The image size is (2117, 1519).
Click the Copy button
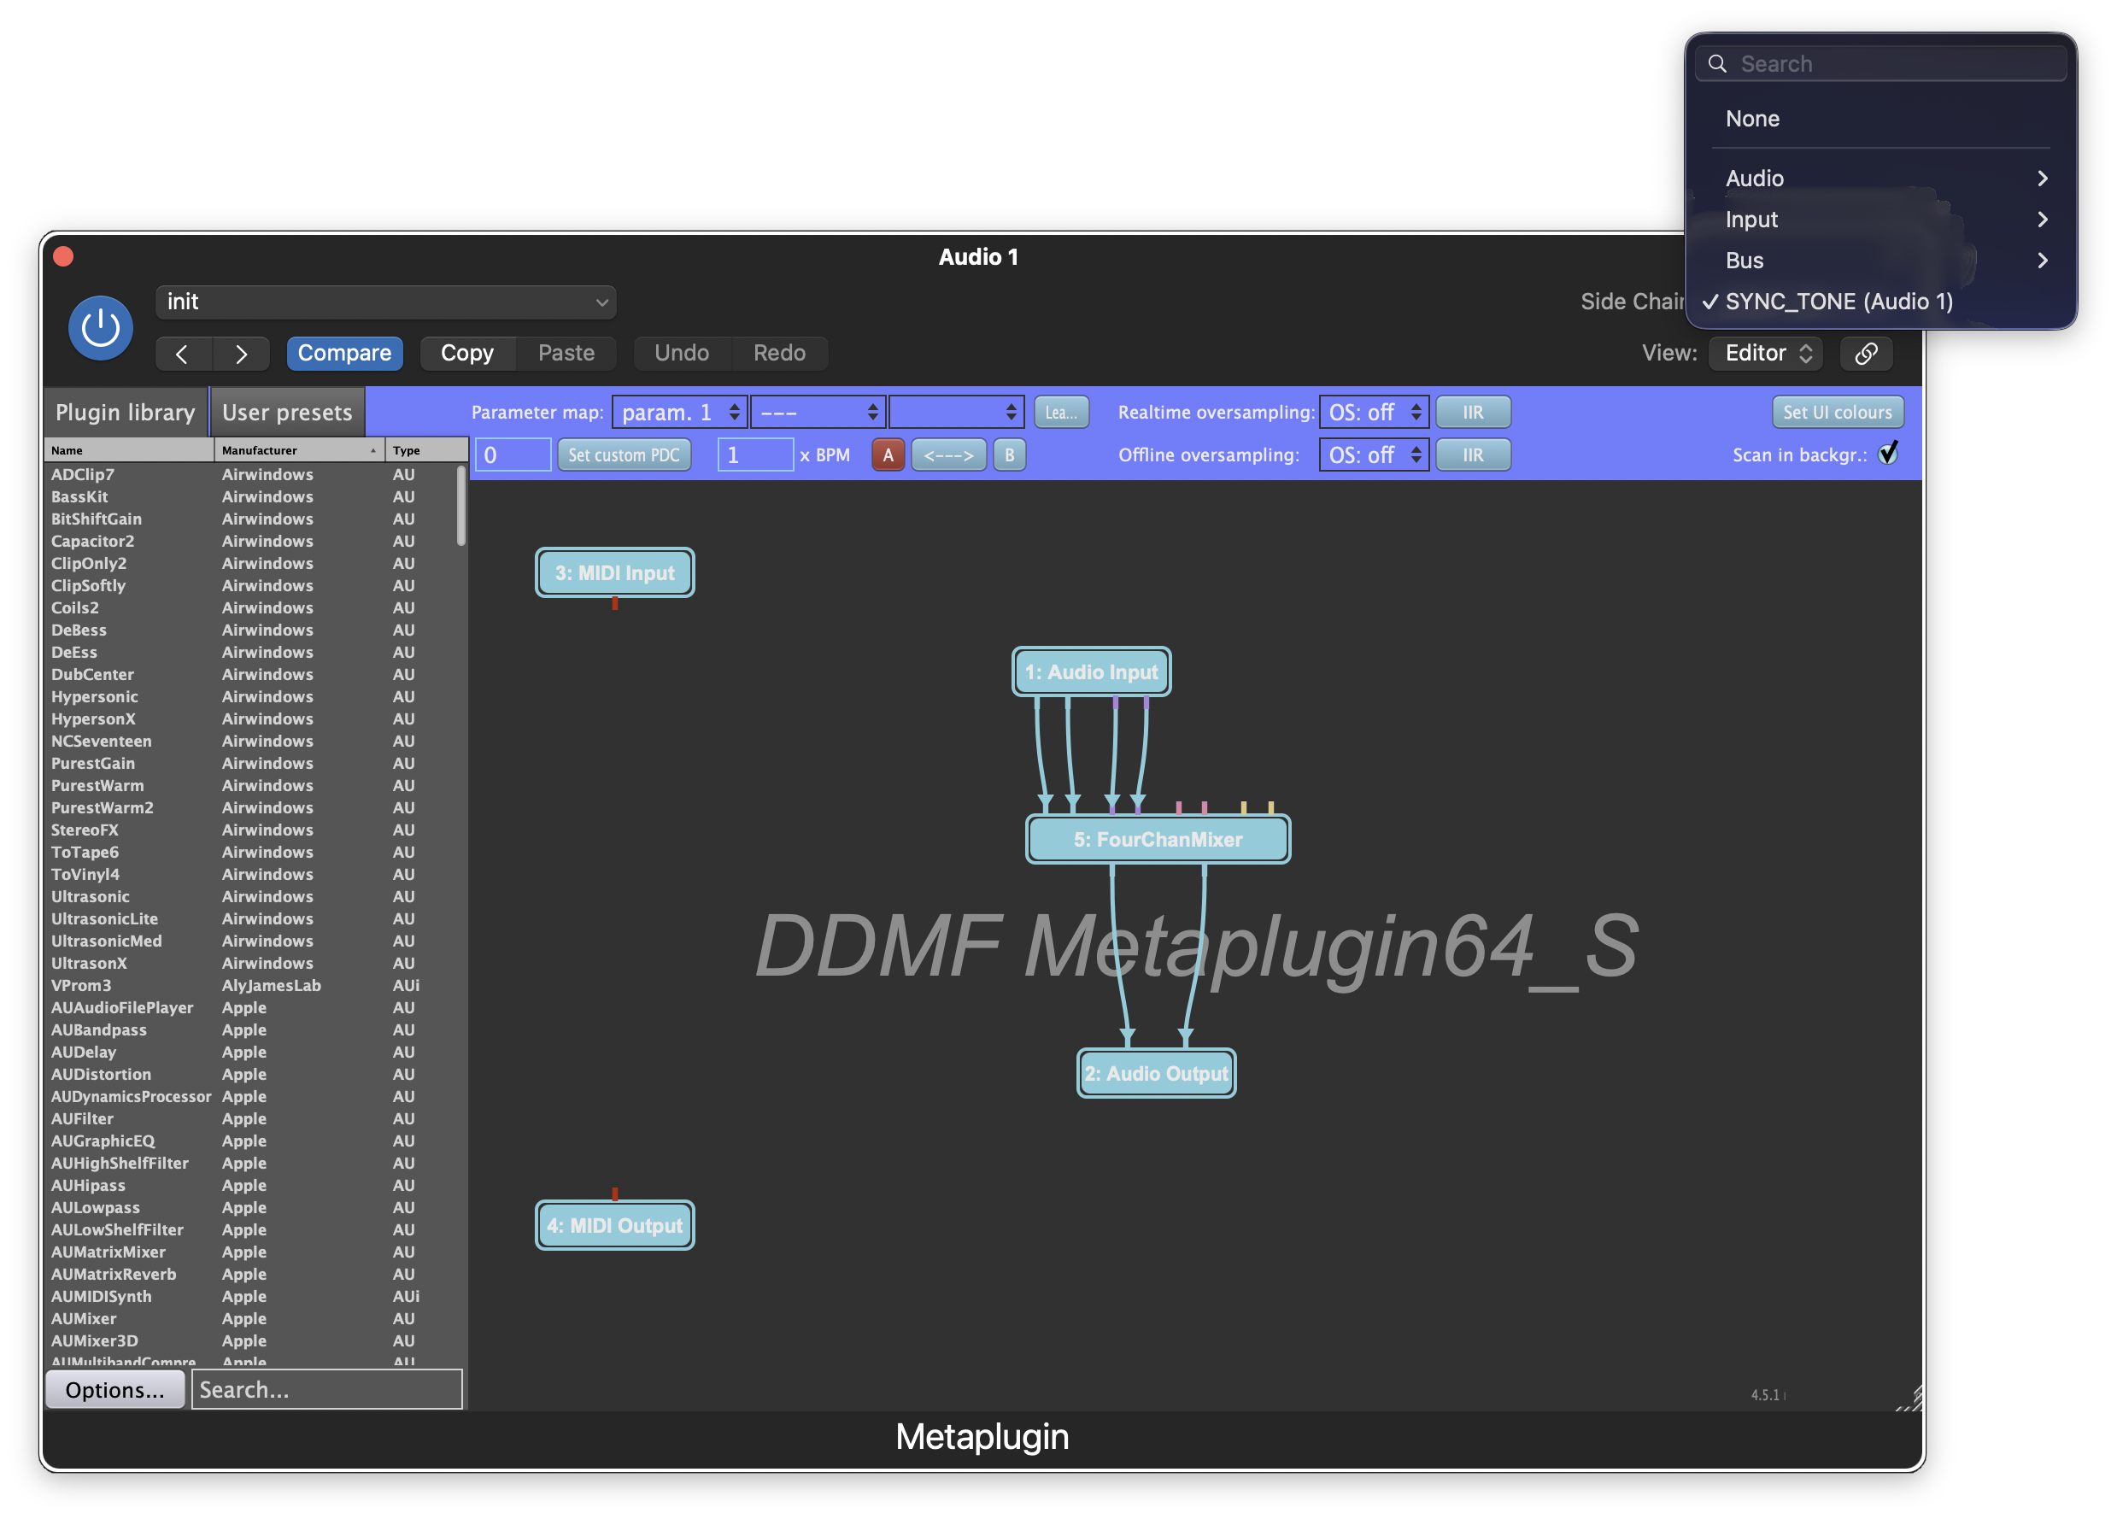pyautogui.click(x=466, y=353)
